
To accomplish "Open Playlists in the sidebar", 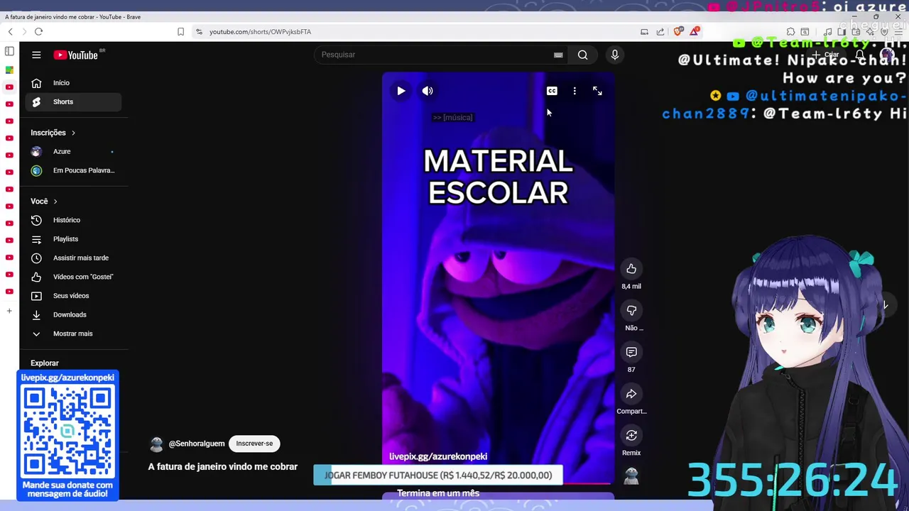I will click(x=73, y=239).
